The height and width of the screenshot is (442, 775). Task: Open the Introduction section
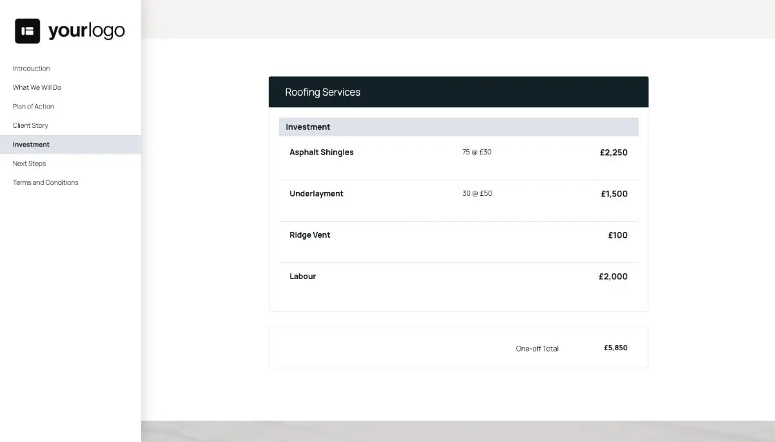tap(31, 68)
